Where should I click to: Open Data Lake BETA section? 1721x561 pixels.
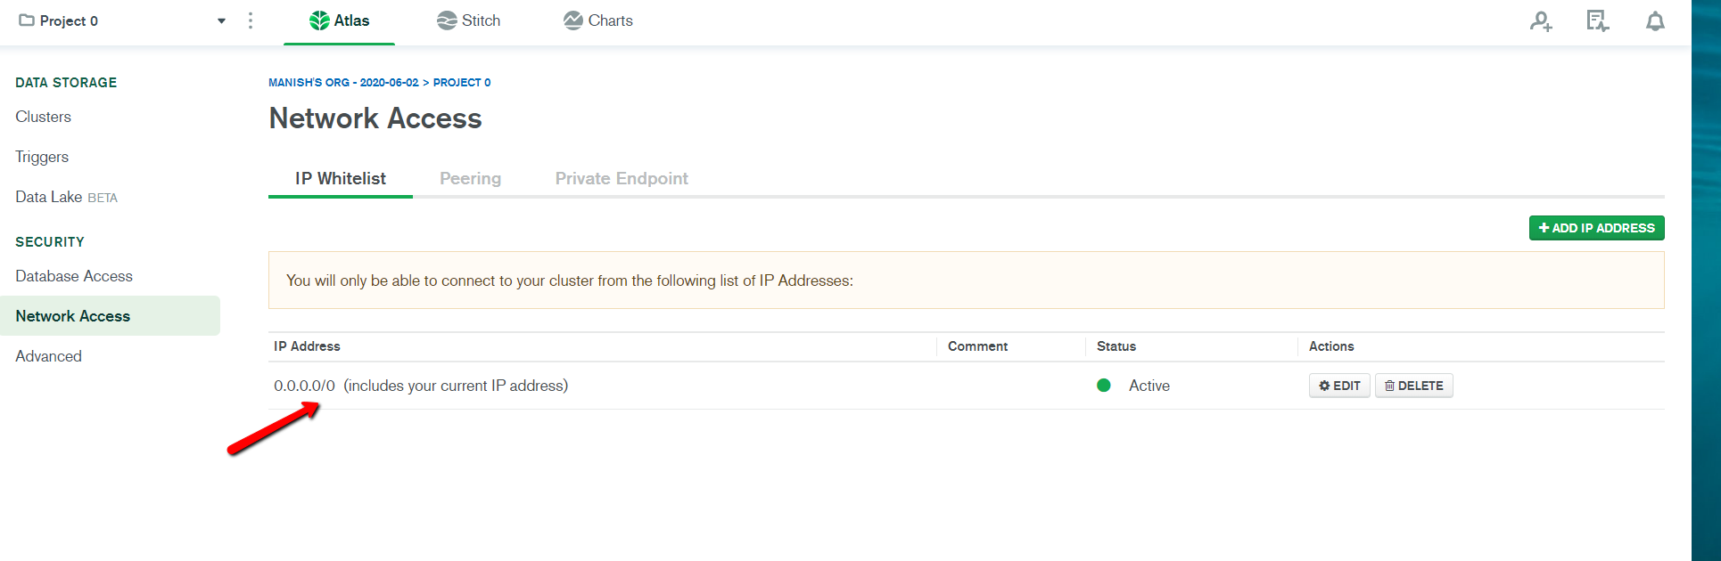coord(66,197)
